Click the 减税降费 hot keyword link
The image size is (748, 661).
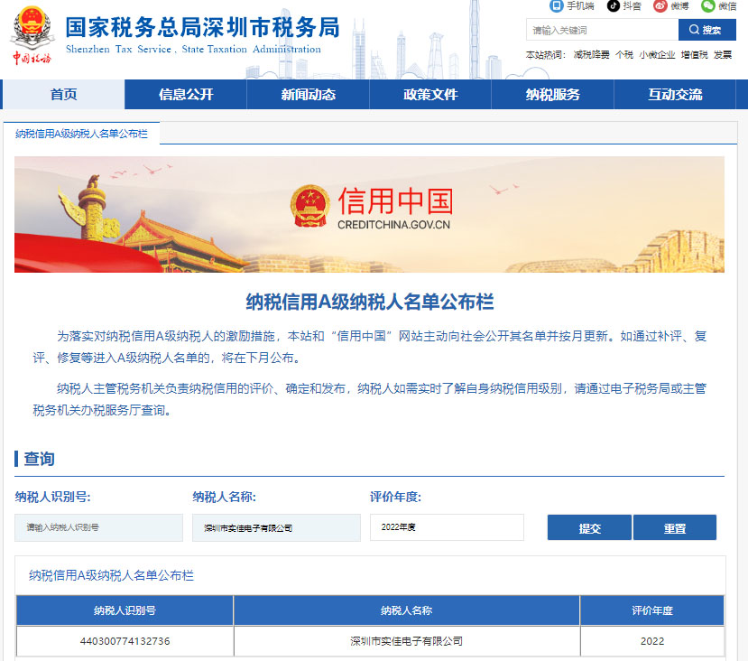coord(591,55)
